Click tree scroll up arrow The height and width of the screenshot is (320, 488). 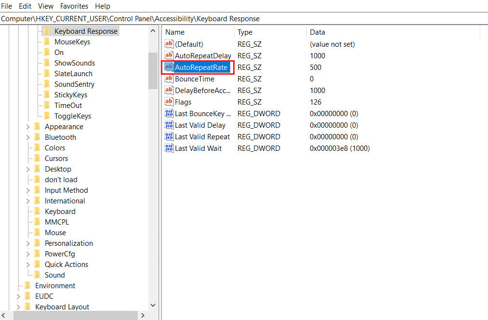pos(153,31)
